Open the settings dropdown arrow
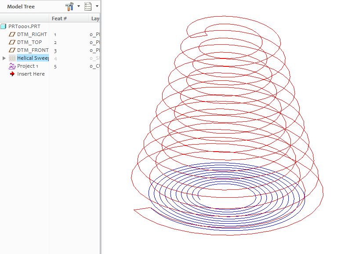 [96, 6]
